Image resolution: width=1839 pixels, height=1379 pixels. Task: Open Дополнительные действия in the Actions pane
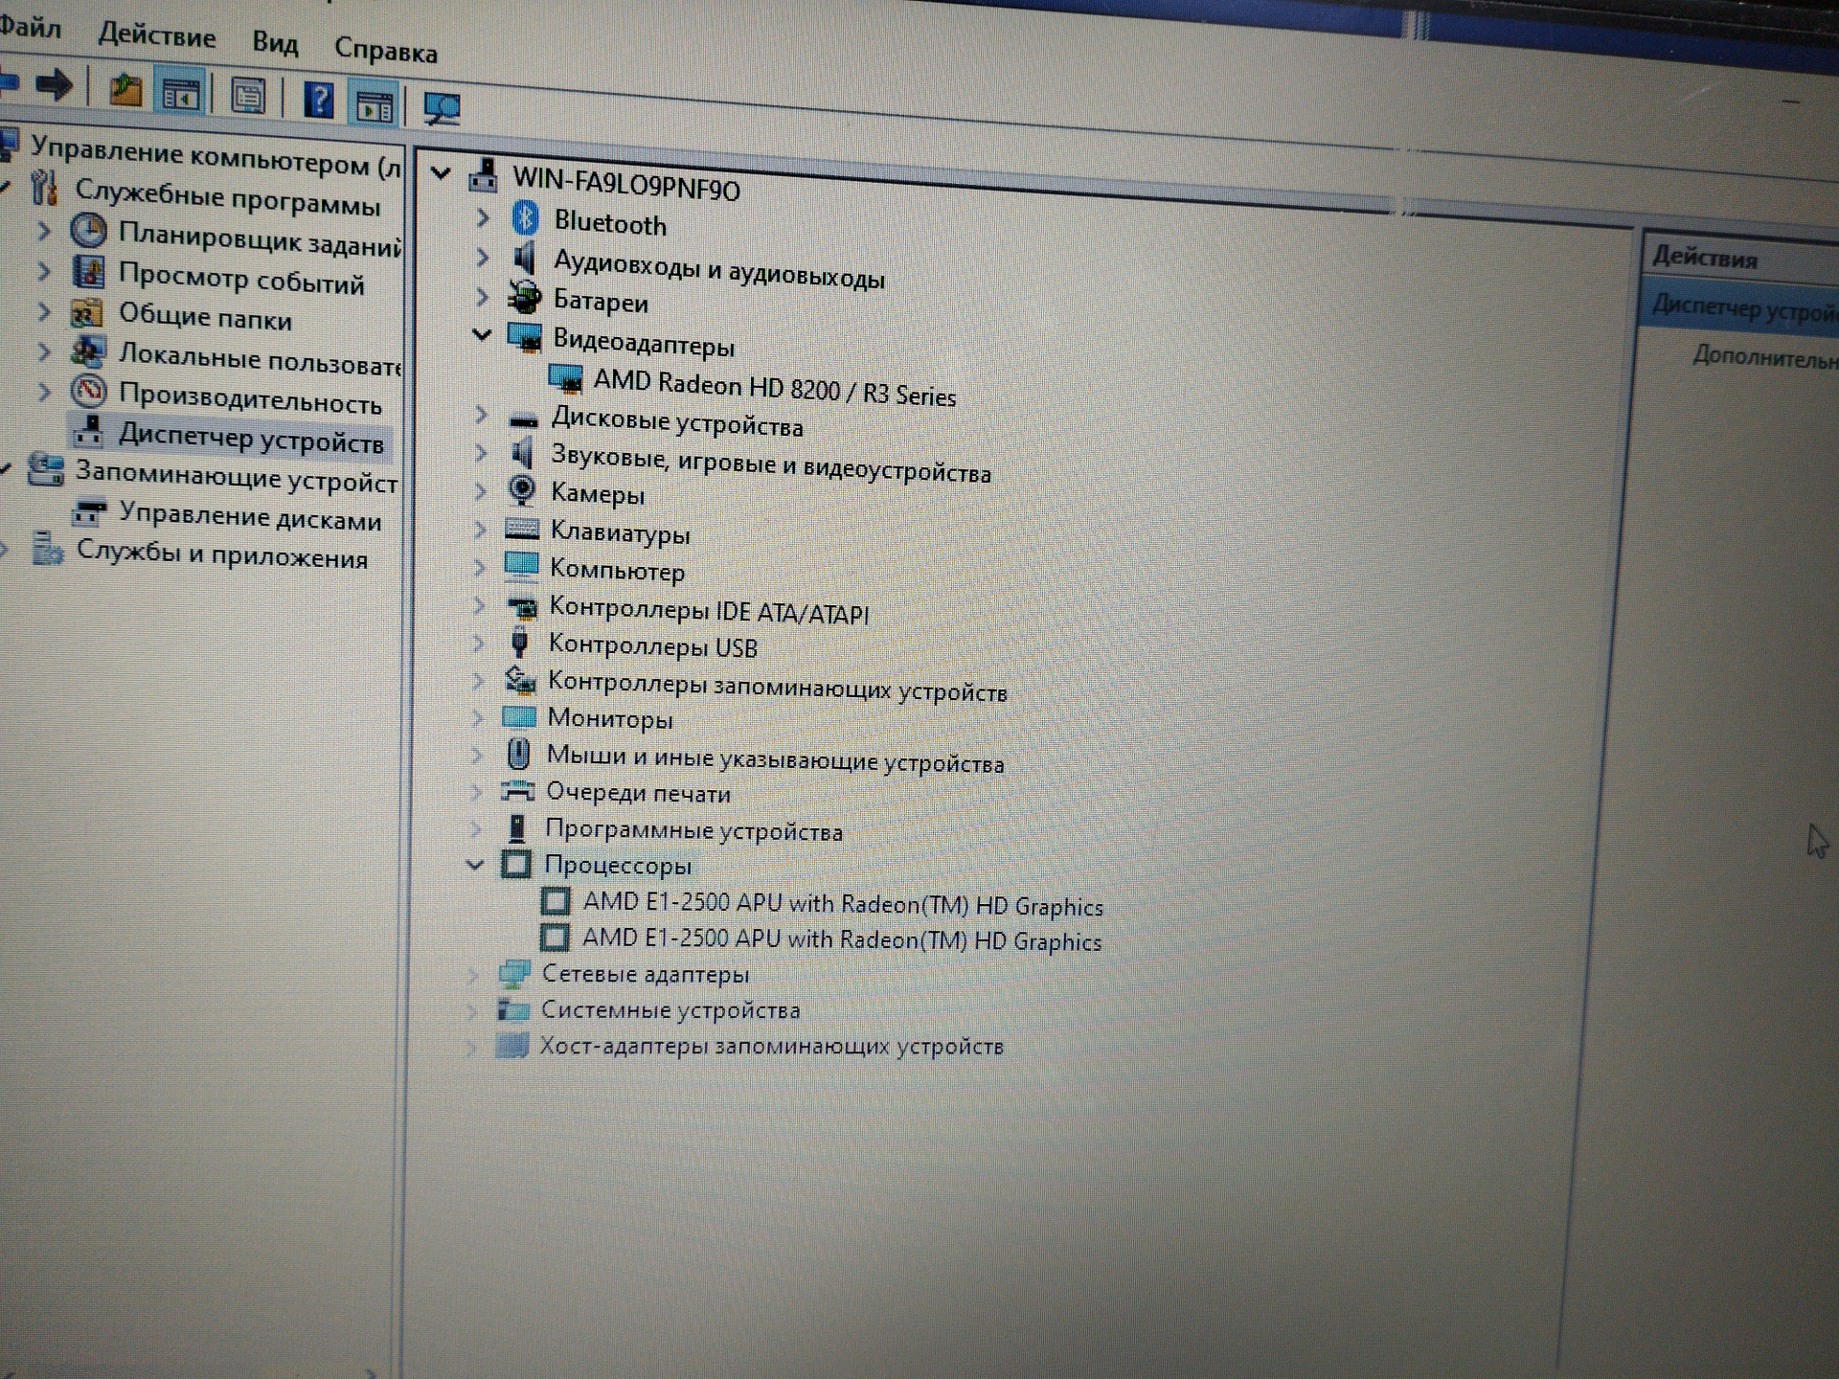pyautogui.click(x=1764, y=357)
